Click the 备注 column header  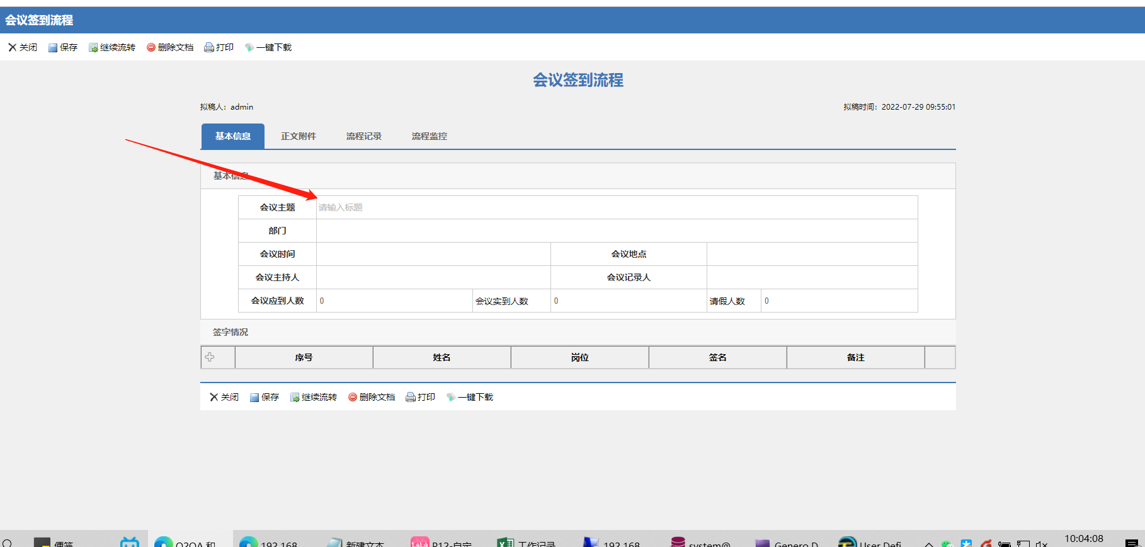pyautogui.click(x=855, y=357)
